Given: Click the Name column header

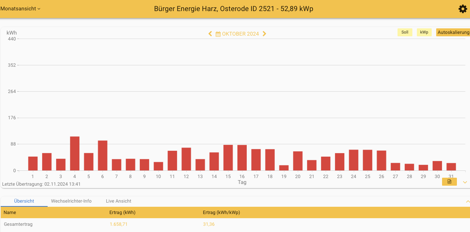Looking at the screenshot, I should click(10, 212).
